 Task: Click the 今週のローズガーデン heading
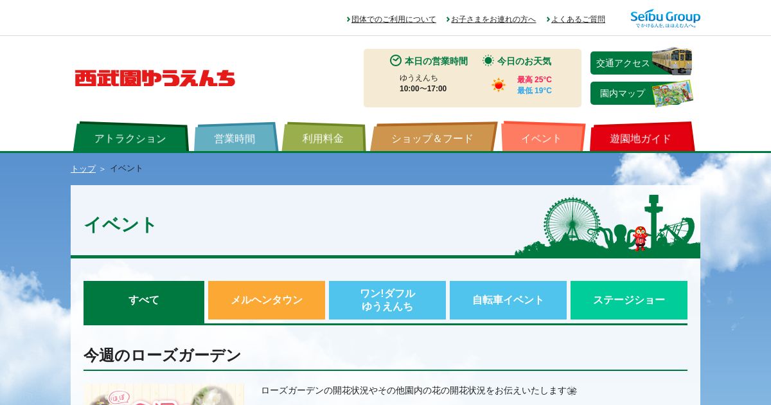tap(162, 355)
